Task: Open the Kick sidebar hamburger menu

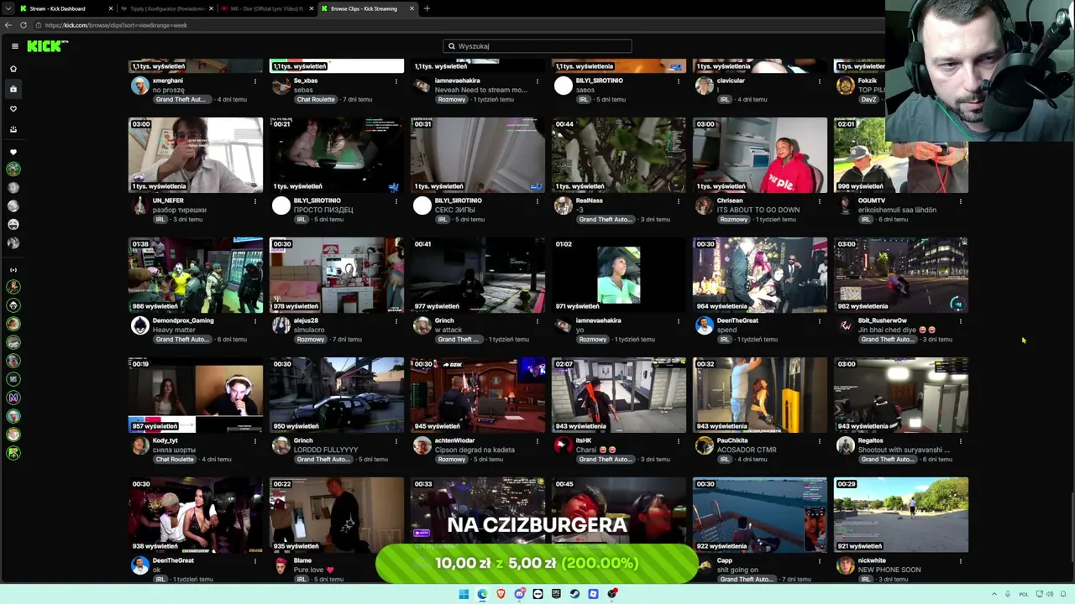Action: click(x=15, y=46)
